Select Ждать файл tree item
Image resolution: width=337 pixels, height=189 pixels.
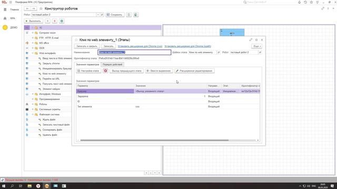coord(49,120)
